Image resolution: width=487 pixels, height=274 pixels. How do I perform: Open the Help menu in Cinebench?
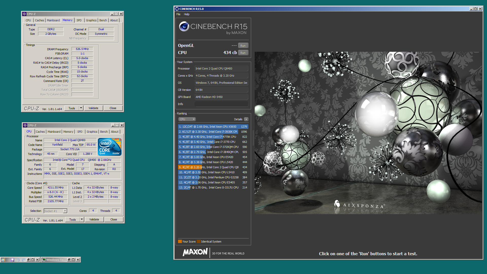tap(187, 14)
